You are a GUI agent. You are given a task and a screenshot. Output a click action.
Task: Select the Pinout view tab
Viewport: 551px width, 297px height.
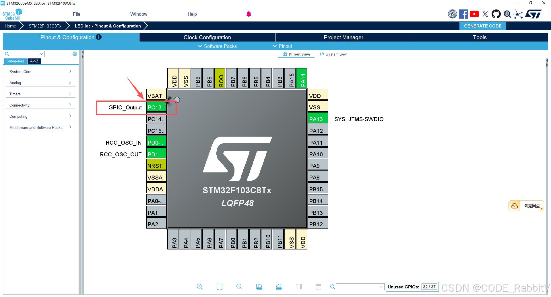[296, 54]
